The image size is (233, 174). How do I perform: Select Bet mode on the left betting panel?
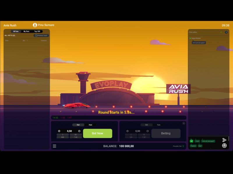pos(77,125)
